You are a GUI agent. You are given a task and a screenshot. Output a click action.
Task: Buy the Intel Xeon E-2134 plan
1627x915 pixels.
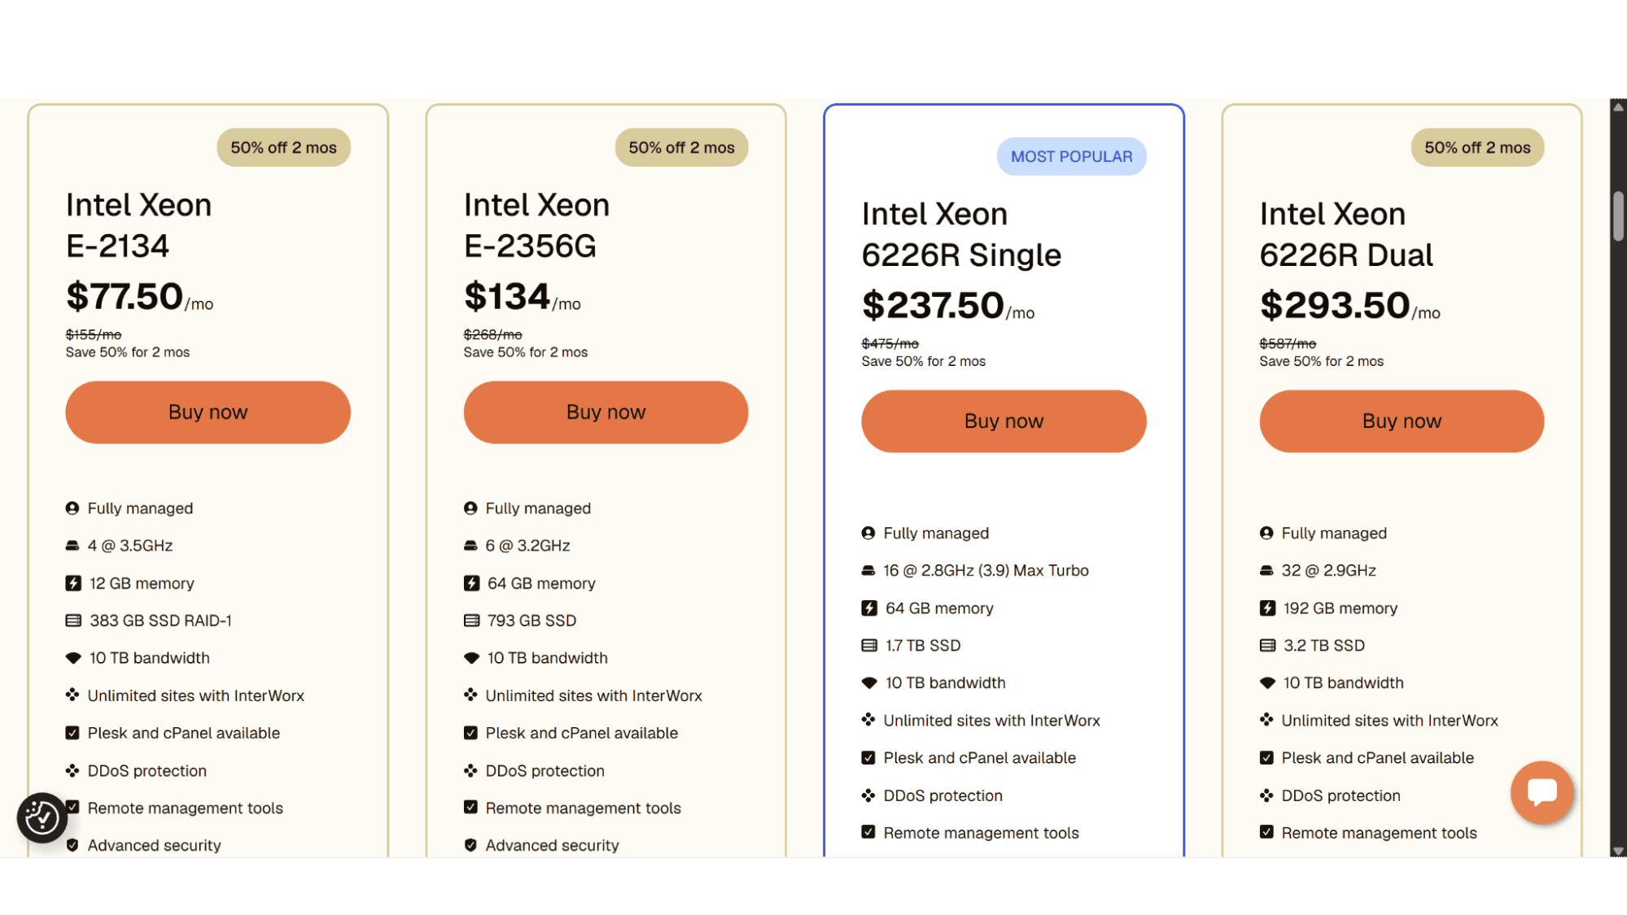pyautogui.click(x=208, y=412)
